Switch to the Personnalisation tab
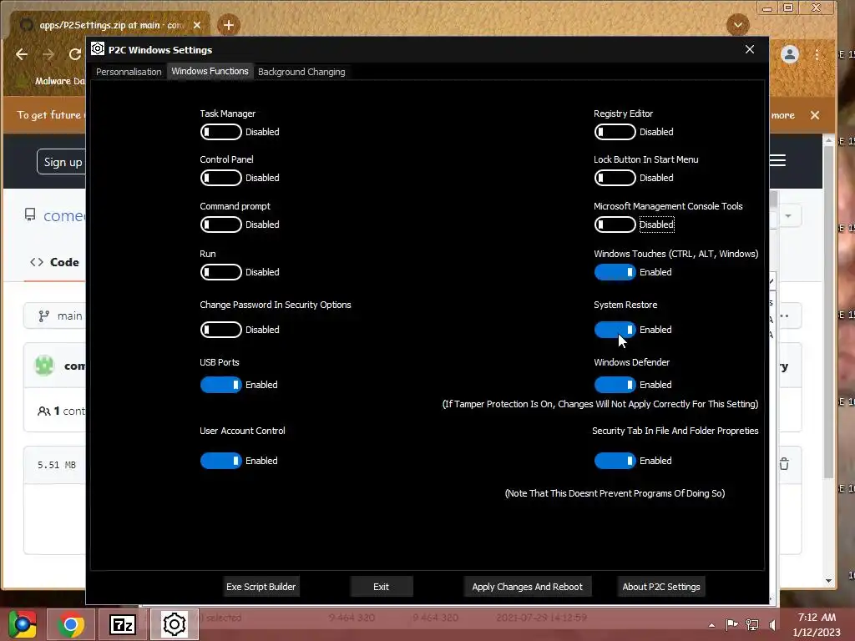The image size is (855, 641). (x=129, y=72)
